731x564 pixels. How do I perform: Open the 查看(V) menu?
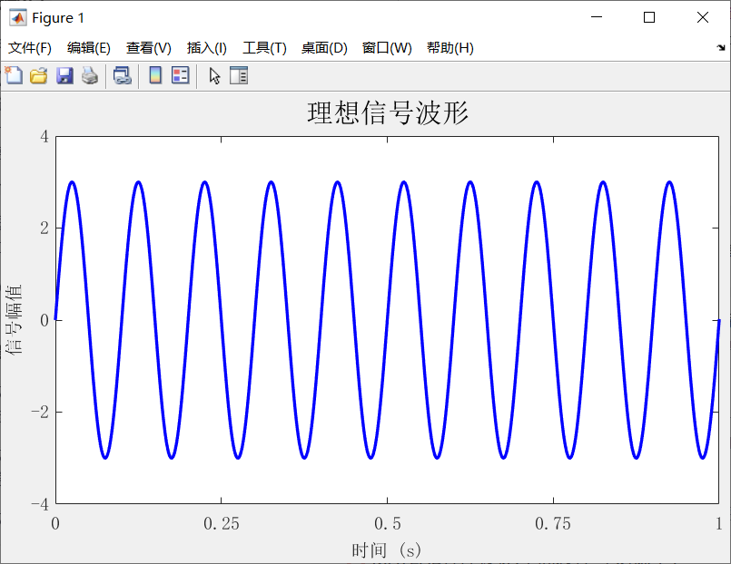pyautogui.click(x=149, y=48)
